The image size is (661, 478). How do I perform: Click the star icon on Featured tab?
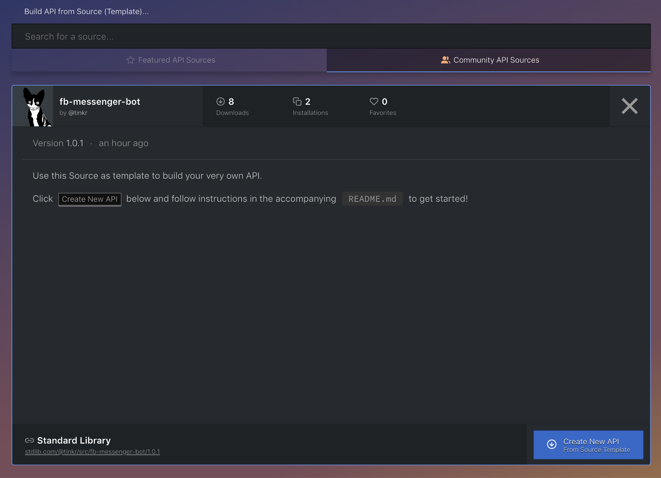pos(131,60)
